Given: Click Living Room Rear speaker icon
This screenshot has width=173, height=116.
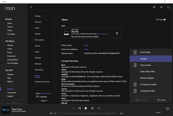Looking at the screenshot, I should coord(135,91).
